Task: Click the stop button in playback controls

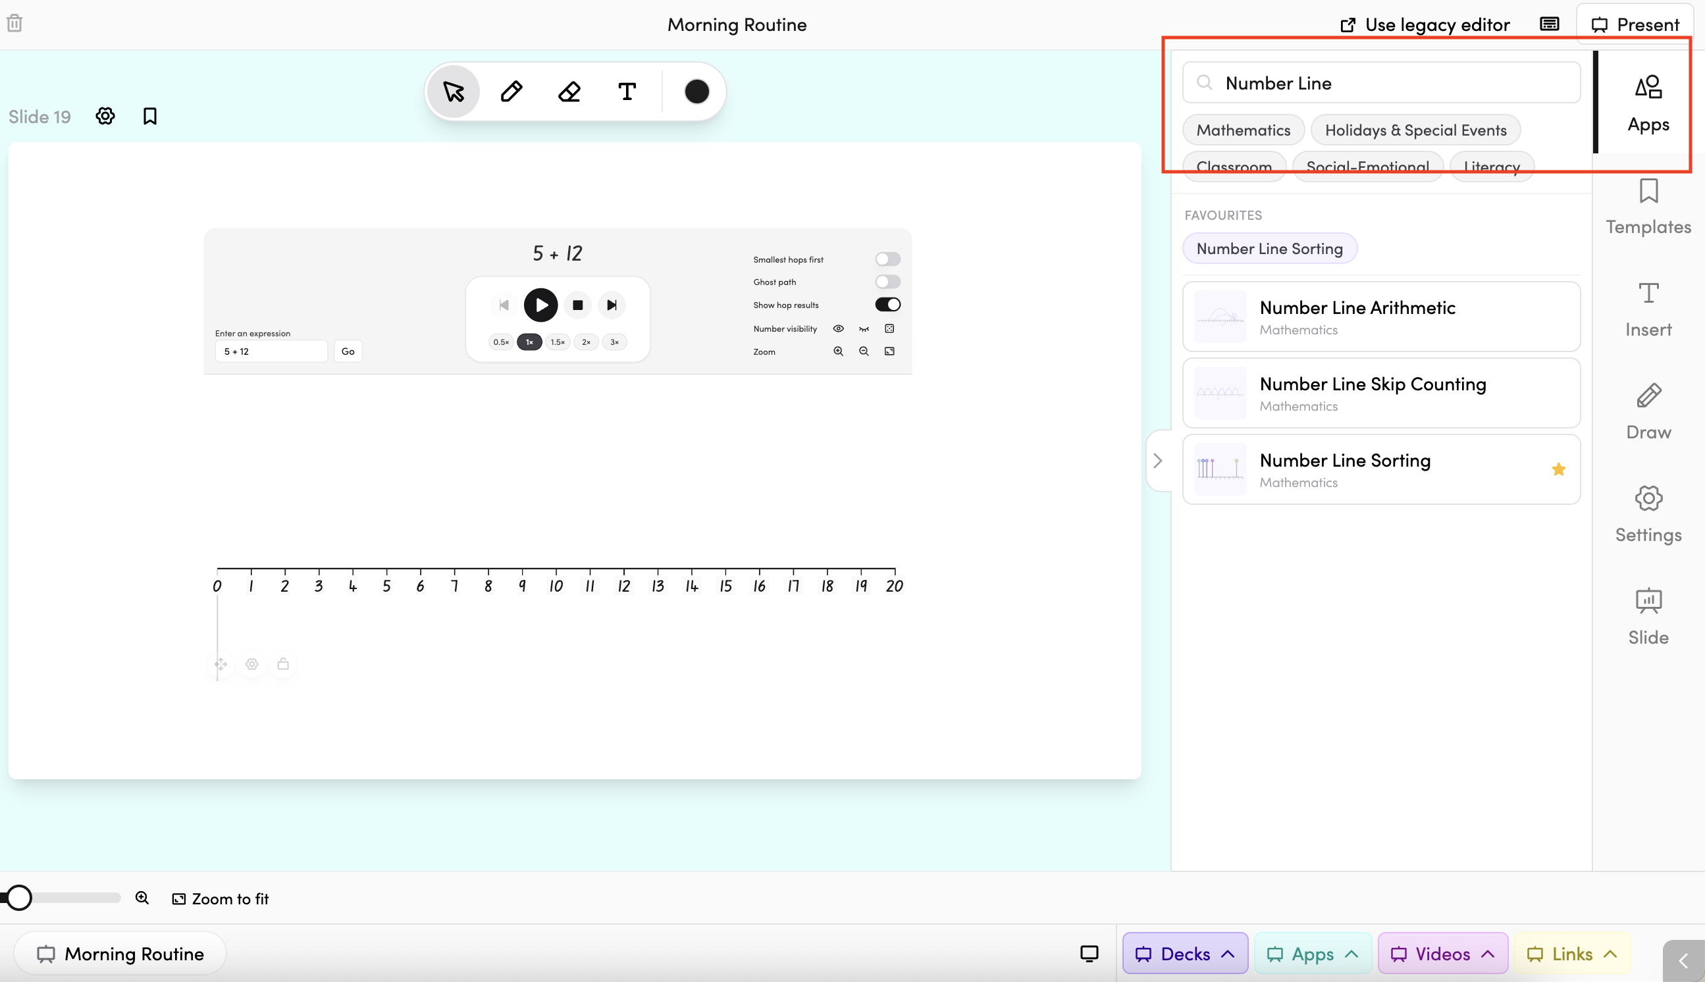Action: pyautogui.click(x=577, y=305)
